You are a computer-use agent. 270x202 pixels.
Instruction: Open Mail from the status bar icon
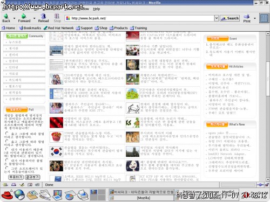13,185
